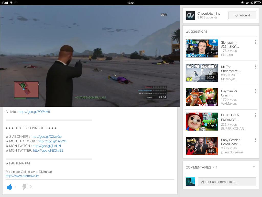This screenshot has height=197, width=262.
Task: Open the ChaoukiGaming channel avatar
Action: (x=190, y=15)
